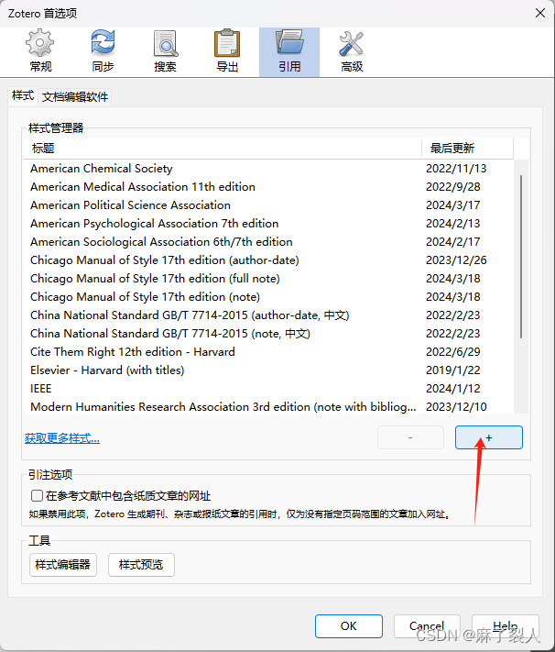This screenshot has height=652, width=555.
Task: Click the 获取更多样式 link
Action: click(62, 437)
